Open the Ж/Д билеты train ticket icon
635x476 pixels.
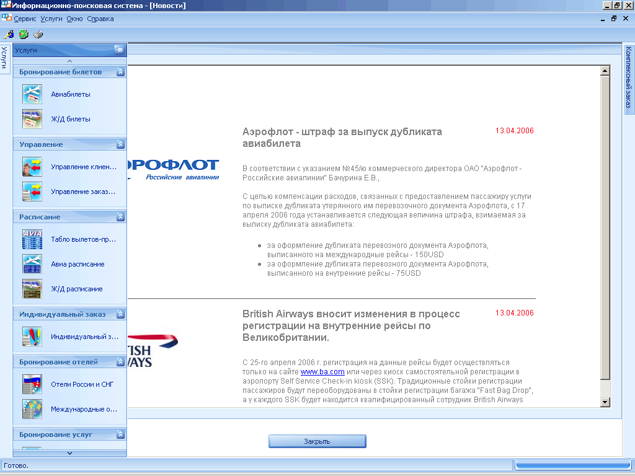point(32,119)
